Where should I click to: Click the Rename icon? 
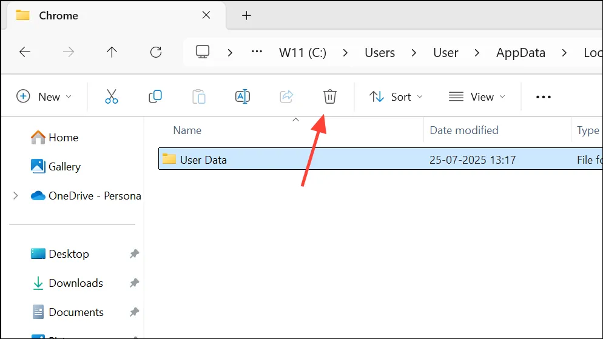click(x=243, y=96)
